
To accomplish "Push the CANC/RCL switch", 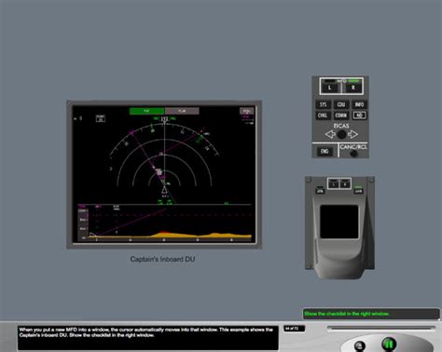I will click(x=353, y=154).
